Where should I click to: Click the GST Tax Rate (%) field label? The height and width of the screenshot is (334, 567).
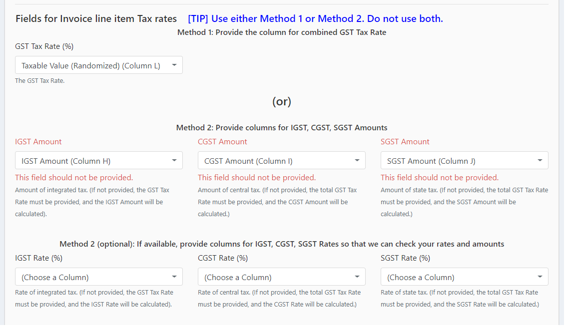point(44,46)
